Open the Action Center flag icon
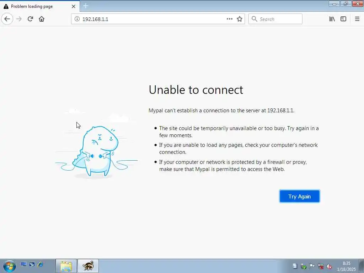 point(312,266)
